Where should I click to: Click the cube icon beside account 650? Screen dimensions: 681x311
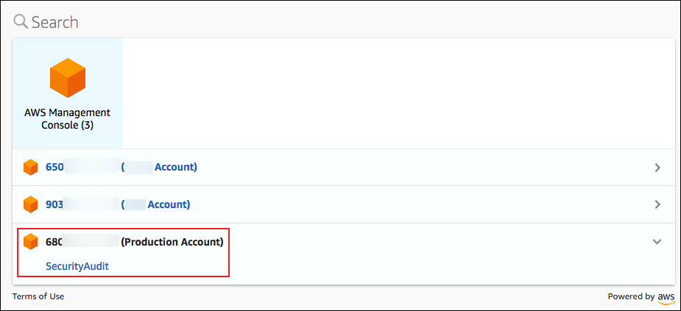coord(30,168)
